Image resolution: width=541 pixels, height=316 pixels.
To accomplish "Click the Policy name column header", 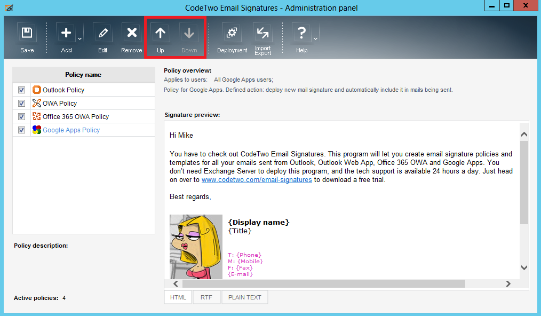I will pos(83,75).
